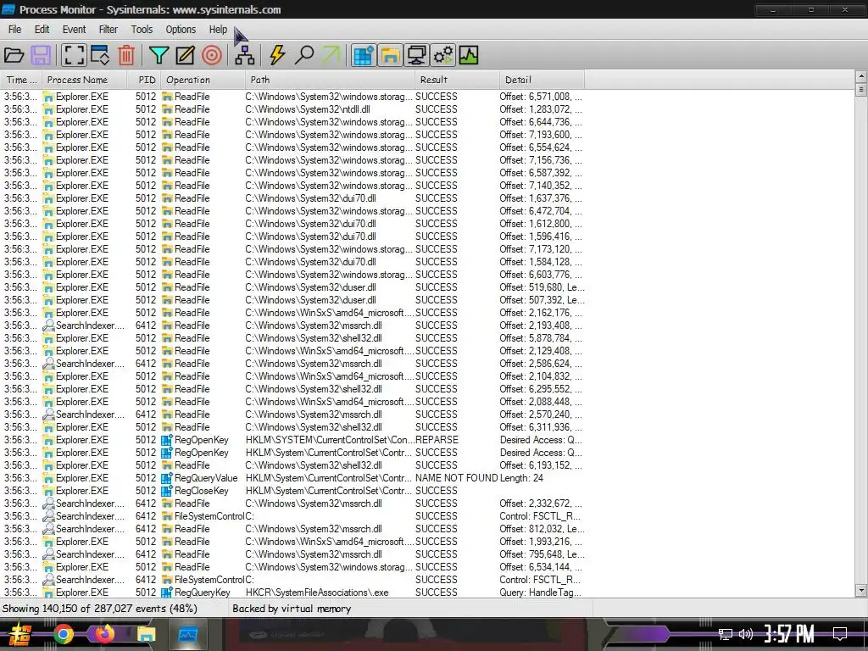This screenshot has width=868, height=651.
Task: Click the green Jump To arrow icon
Action: click(x=331, y=55)
